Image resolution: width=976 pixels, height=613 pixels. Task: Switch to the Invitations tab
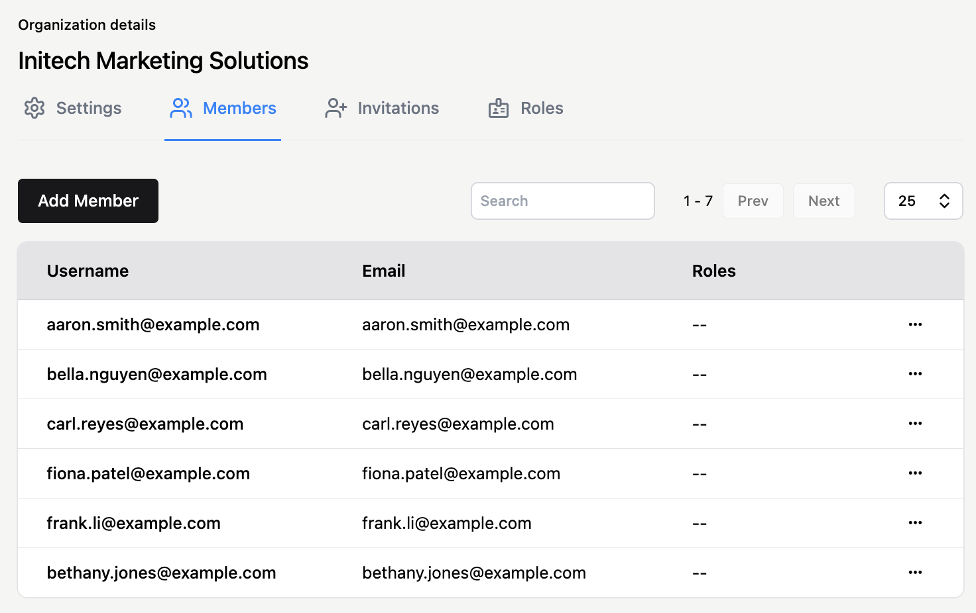(x=398, y=108)
